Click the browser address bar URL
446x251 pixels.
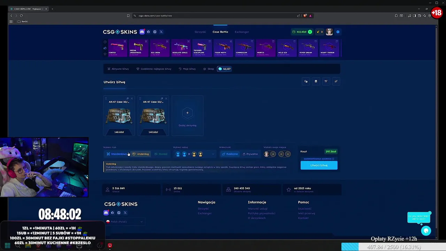point(155,16)
